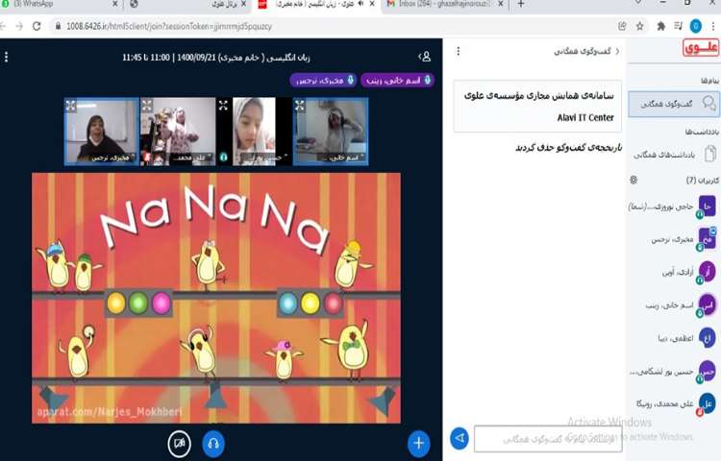Open the Chrome profile avatar
The image size is (721, 461).
[x=696, y=26]
